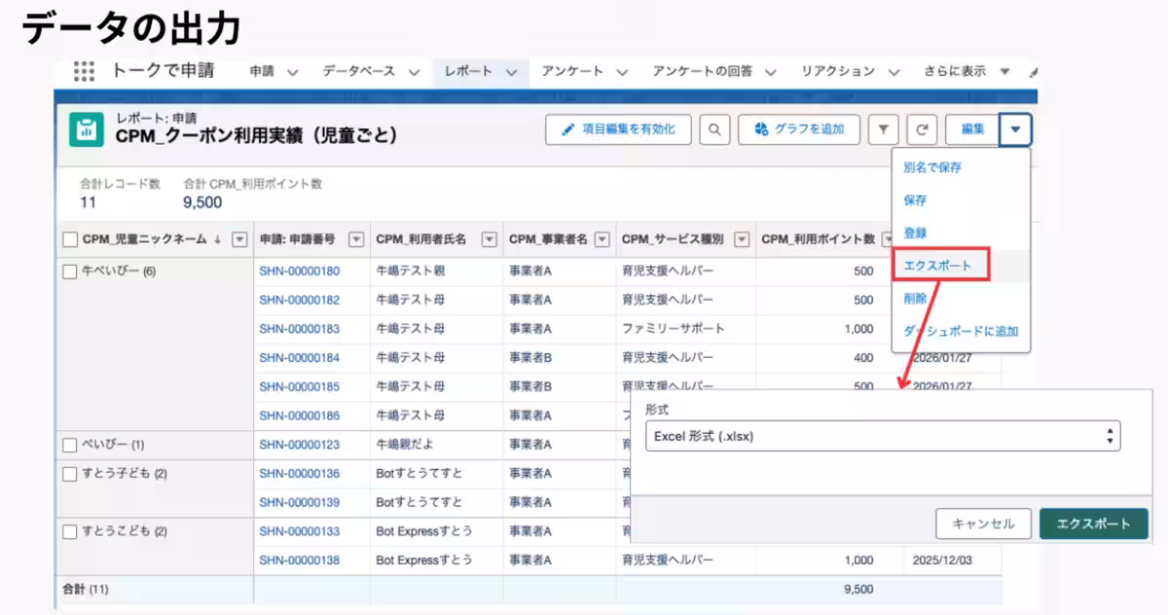Open the CPM_利用者氏名 column menu arrow

(489, 240)
